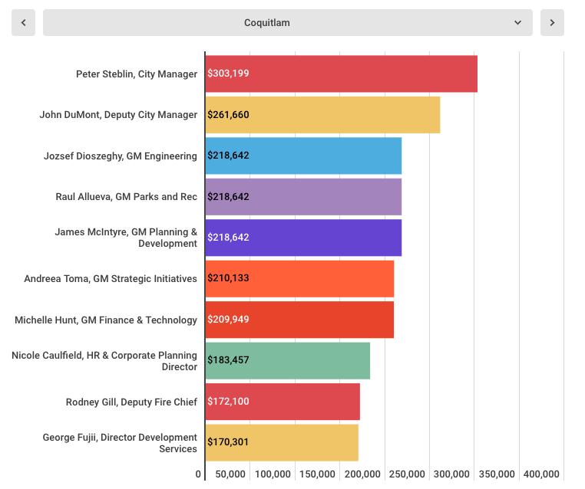Expand the dropdown chevron beside Coquitlam

pyautogui.click(x=518, y=23)
